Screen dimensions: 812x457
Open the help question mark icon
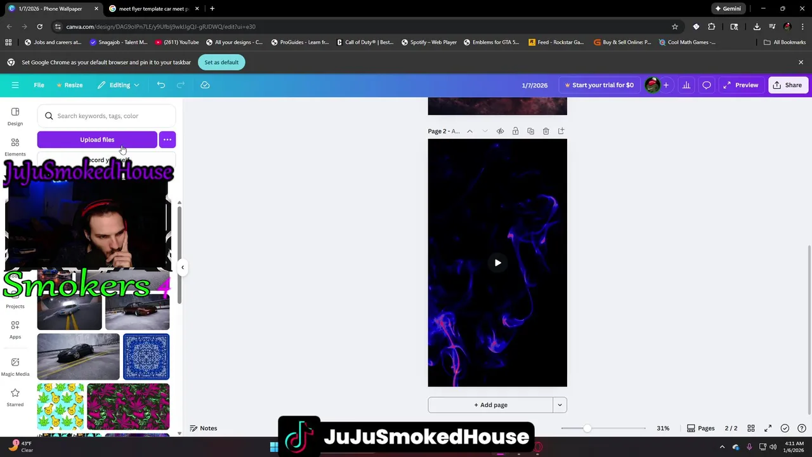coord(802,428)
